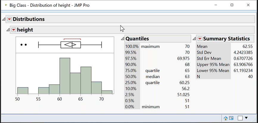Screen dimensions: 258x123
Task: Maximize the JMP window
Action: (232, 5)
